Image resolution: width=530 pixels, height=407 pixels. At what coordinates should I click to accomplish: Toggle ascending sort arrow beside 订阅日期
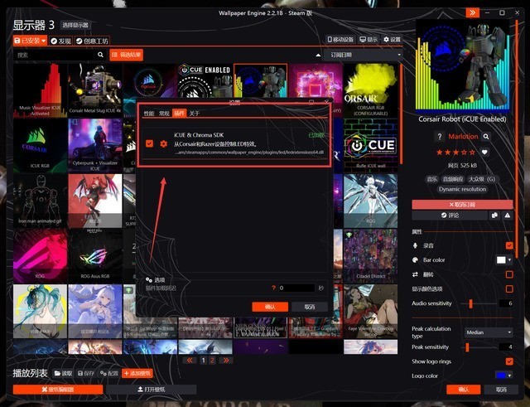318,55
